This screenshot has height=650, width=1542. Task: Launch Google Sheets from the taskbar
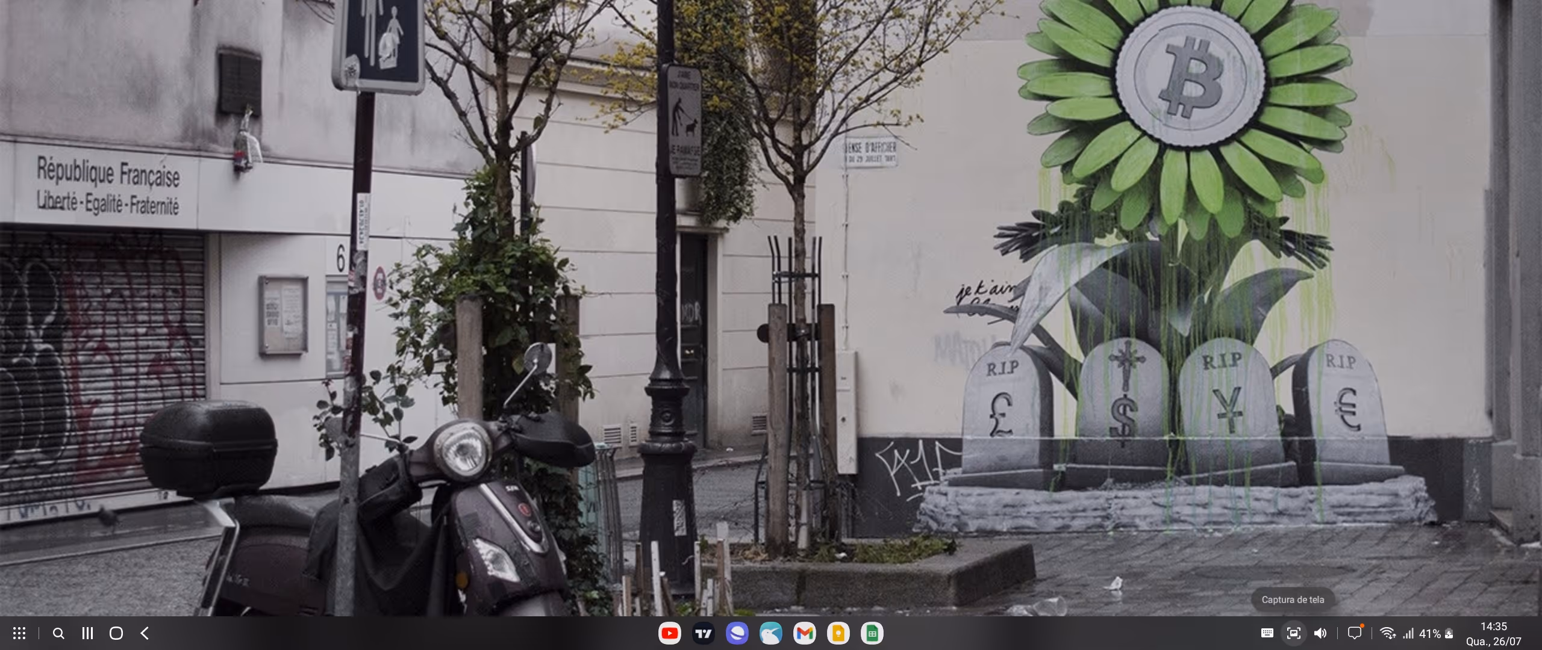tap(872, 633)
